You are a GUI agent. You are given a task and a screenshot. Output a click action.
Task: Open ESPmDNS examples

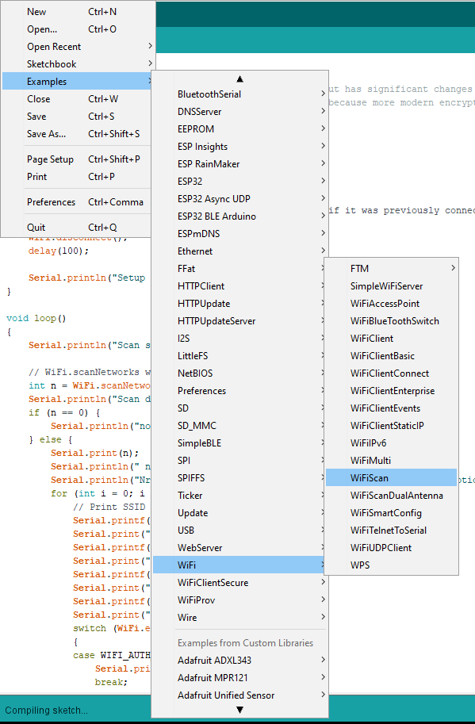click(239, 234)
